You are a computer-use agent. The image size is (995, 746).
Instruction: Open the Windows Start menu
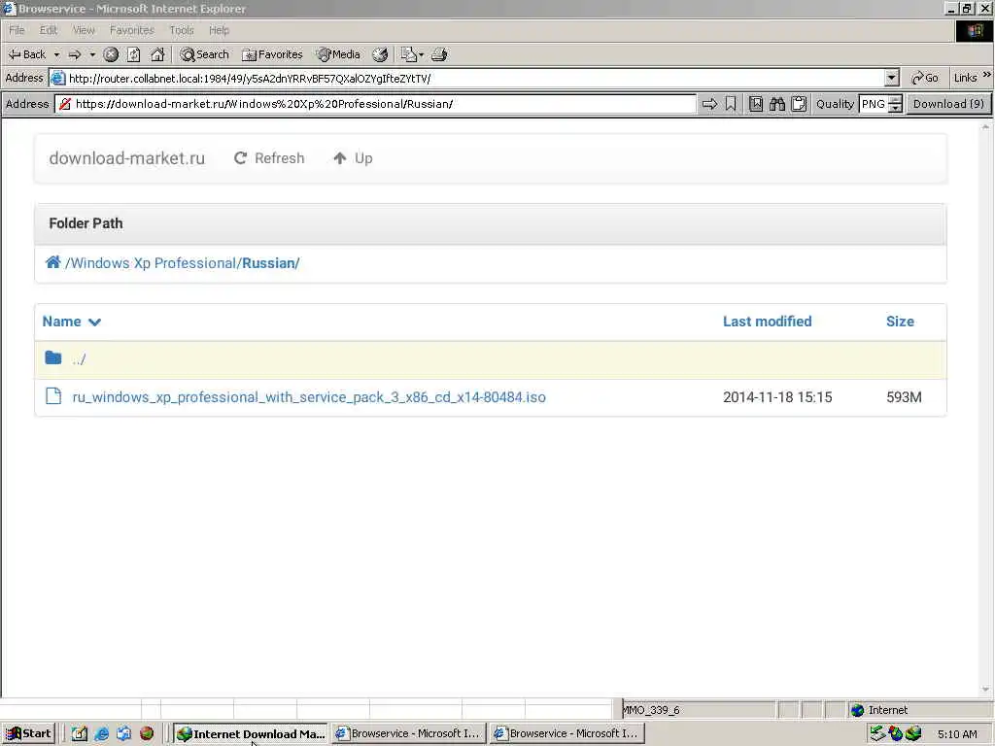[x=28, y=733]
